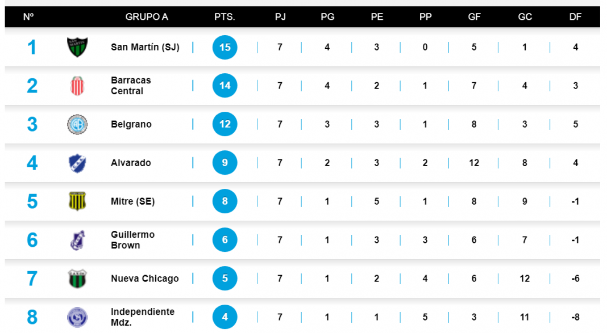
Task: Click the Alvarado club crest
Action: (77, 163)
